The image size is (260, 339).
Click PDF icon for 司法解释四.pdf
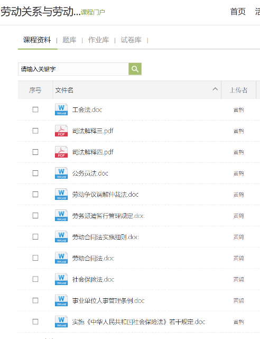click(61, 152)
